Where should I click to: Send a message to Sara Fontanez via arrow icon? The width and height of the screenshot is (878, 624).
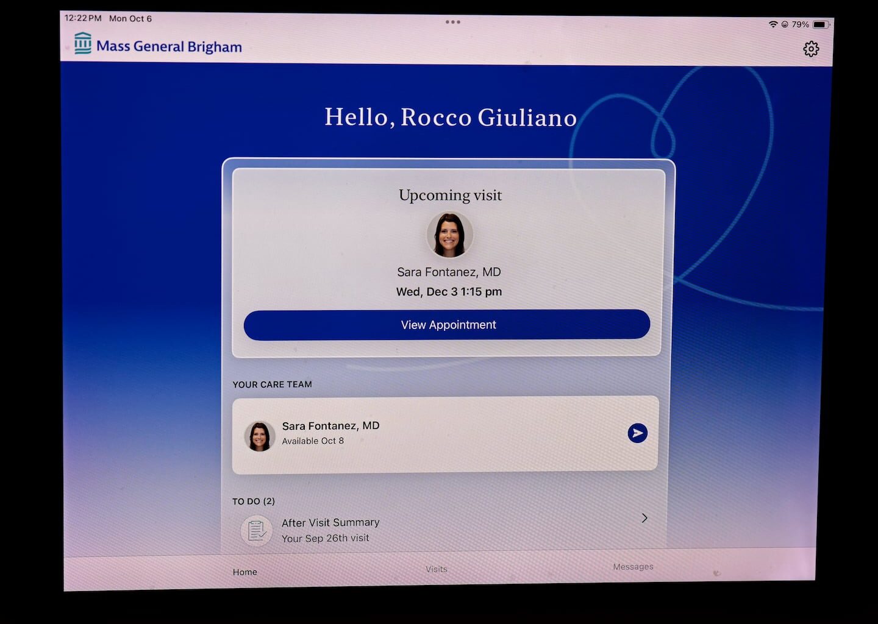(637, 433)
